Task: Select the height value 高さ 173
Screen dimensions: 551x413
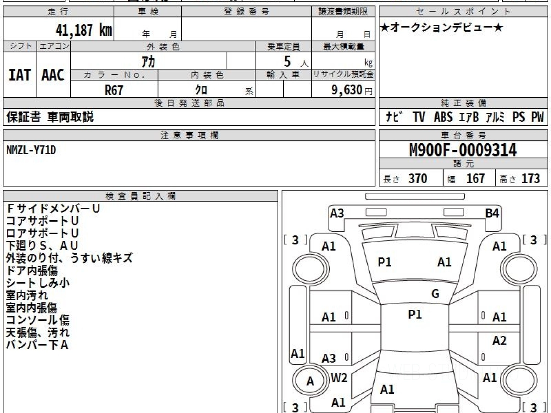Action: coord(520,179)
